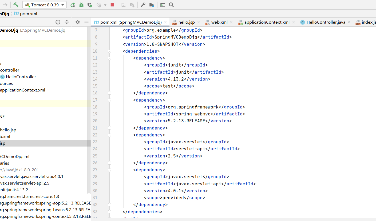Screen dimensions: 376x221
Task: Fold the junit dependency at line 11
Action: [109, 58]
